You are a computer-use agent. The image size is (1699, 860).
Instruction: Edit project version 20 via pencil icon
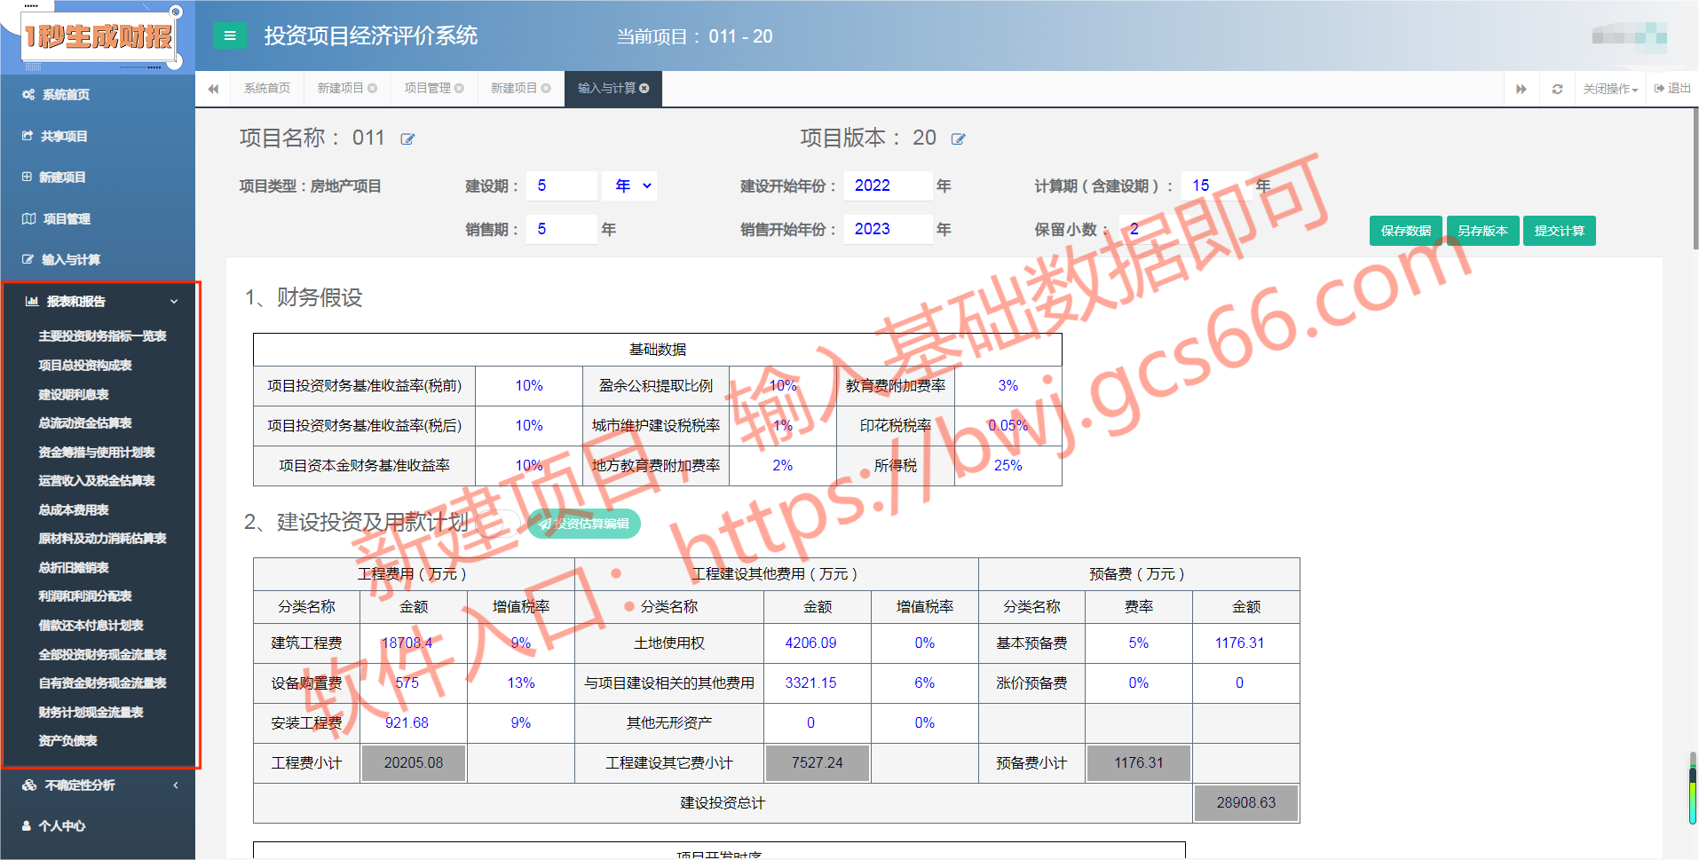[958, 138]
